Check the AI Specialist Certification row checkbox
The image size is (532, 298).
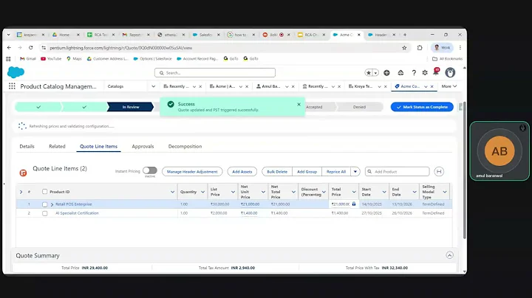click(x=44, y=213)
